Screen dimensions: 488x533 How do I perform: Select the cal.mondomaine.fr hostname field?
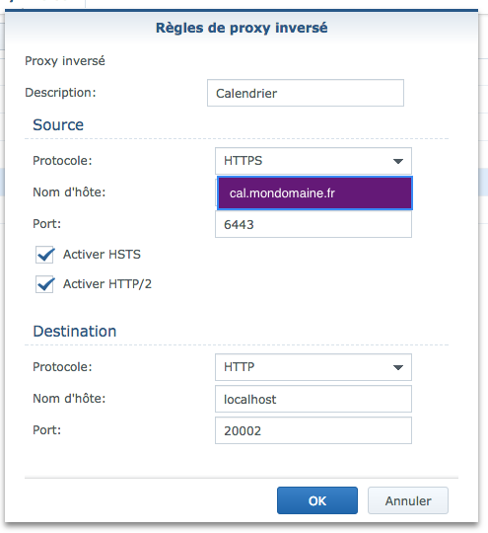tap(314, 192)
